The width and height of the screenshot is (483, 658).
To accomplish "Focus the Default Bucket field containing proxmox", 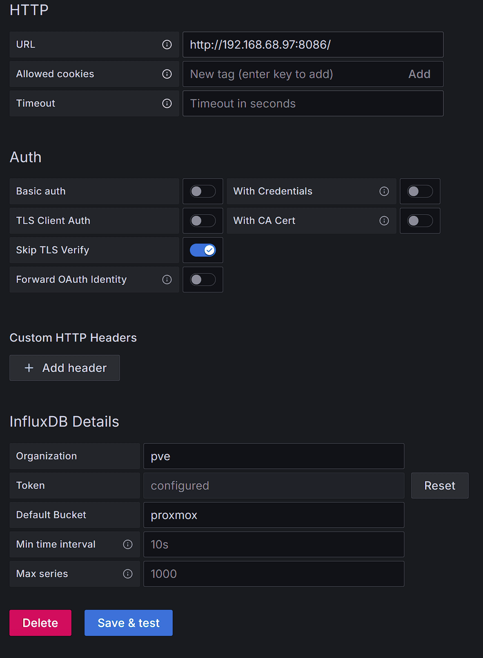I will pyautogui.click(x=274, y=515).
